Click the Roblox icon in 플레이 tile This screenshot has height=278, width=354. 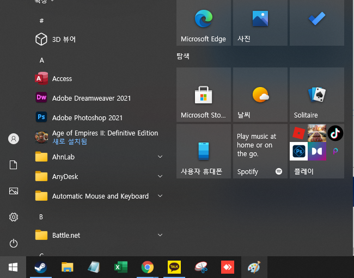(x=298, y=133)
